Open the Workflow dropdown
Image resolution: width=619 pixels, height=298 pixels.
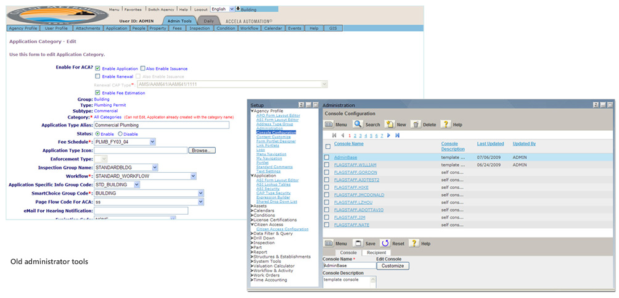tap(146, 176)
